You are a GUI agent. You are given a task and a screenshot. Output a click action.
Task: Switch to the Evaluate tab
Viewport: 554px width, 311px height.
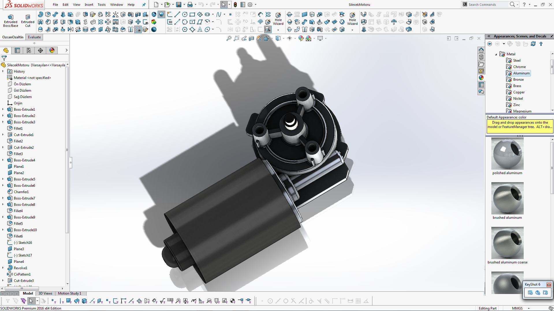(34, 37)
